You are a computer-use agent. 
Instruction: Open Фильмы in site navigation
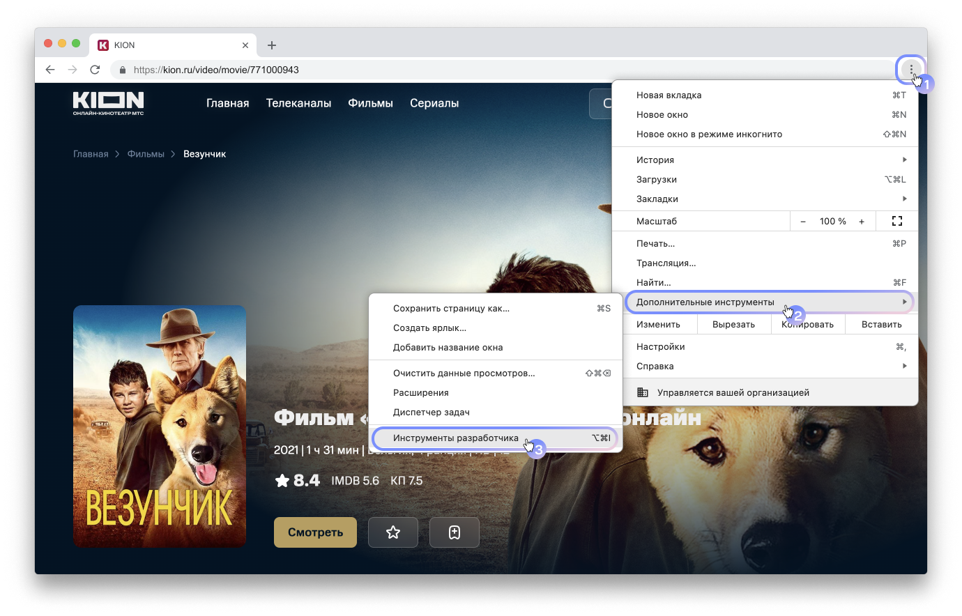pos(370,103)
